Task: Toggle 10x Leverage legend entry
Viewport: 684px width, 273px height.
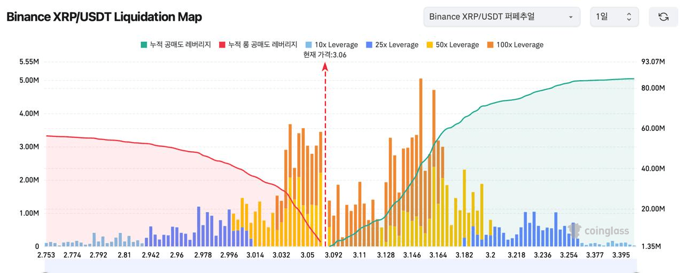Action: coord(331,45)
